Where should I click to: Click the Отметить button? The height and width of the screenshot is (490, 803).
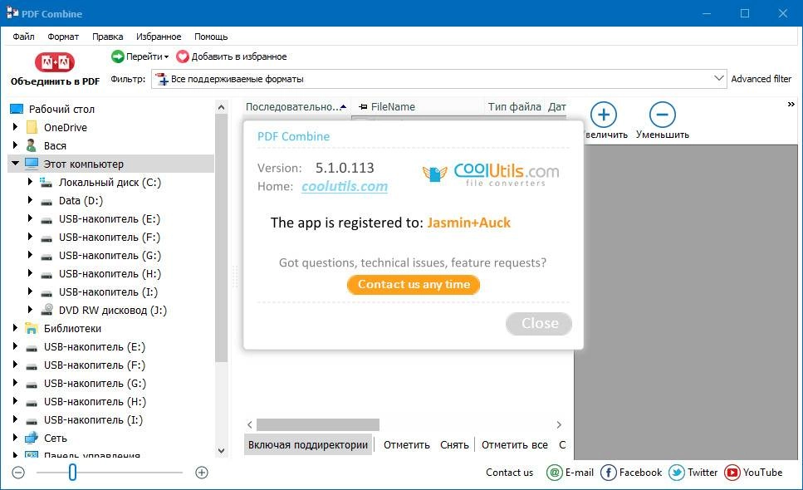point(407,445)
